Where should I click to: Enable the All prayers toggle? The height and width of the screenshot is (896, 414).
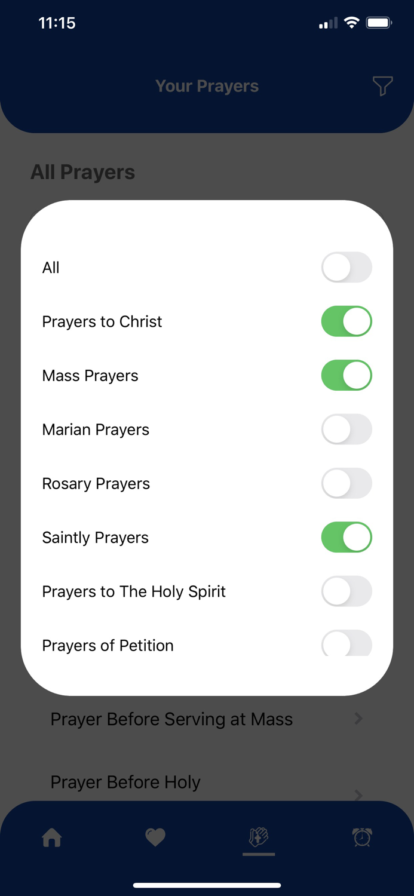tap(346, 267)
